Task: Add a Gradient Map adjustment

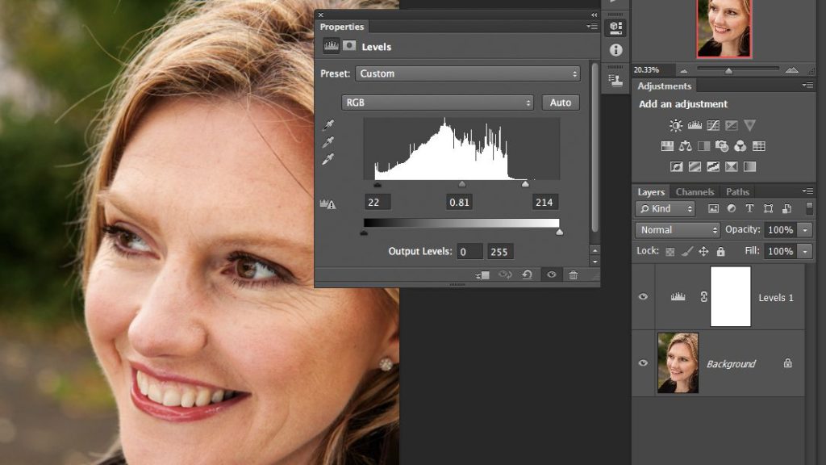Action: [749, 167]
